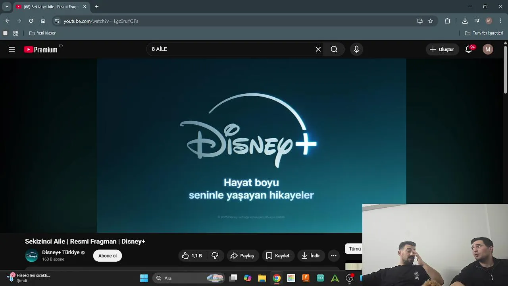Click the youtube.com address bar URL
The width and height of the screenshot is (508, 286).
(101, 21)
